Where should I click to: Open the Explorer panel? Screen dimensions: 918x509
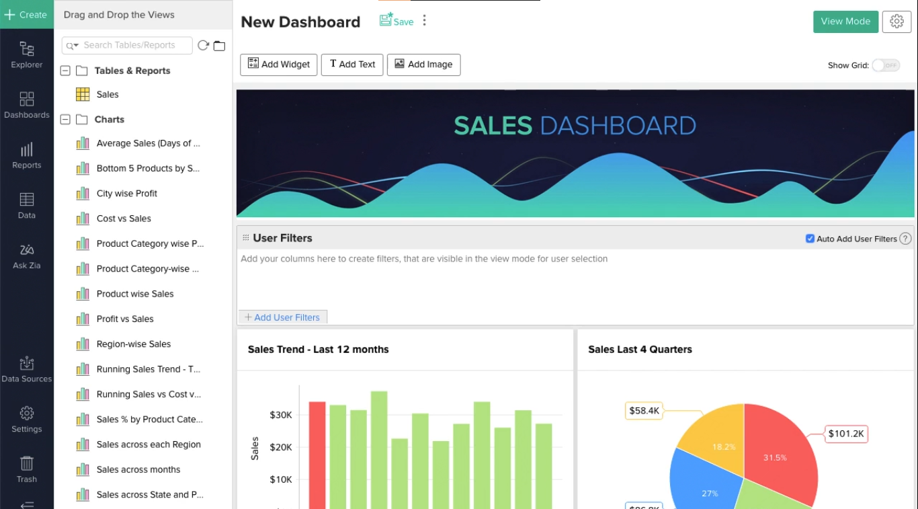click(27, 55)
